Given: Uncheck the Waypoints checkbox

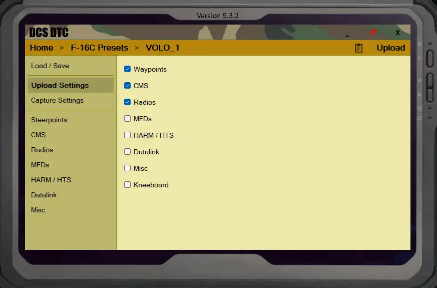Looking at the screenshot, I should tap(127, 69).
